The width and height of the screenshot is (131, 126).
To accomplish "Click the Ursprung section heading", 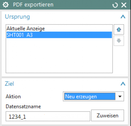I will coord(17,17).
